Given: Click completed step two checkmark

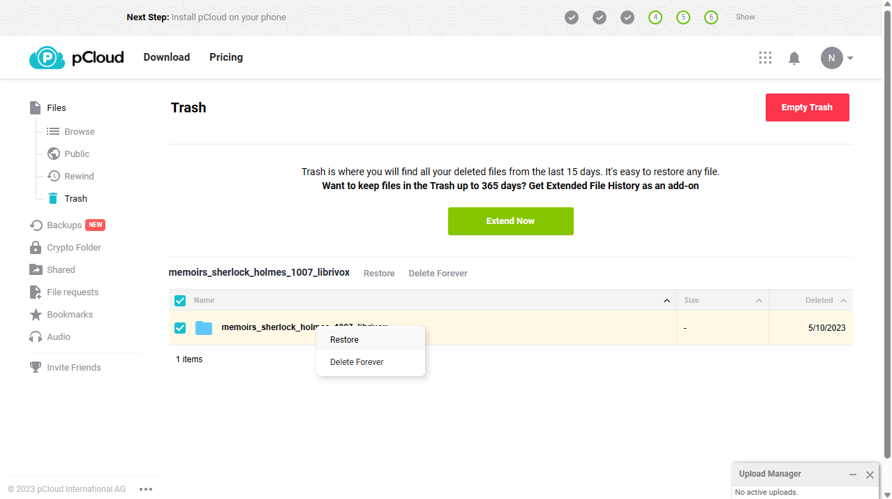Looking at the screenshot, I should click(x=600, y=17).
